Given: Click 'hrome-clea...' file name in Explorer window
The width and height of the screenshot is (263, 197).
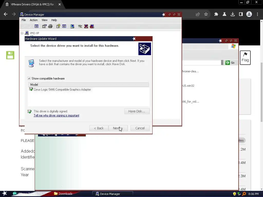Looking at the screenshot, I should pyautogui.click(x=190, y=71).
